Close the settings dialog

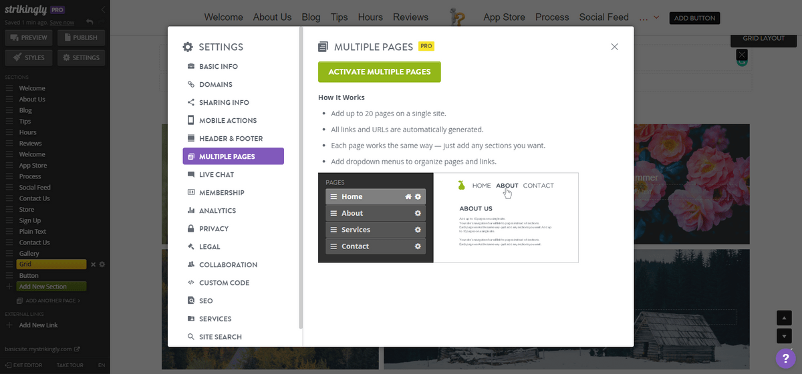pyautogui.click(x=615, y=47)
